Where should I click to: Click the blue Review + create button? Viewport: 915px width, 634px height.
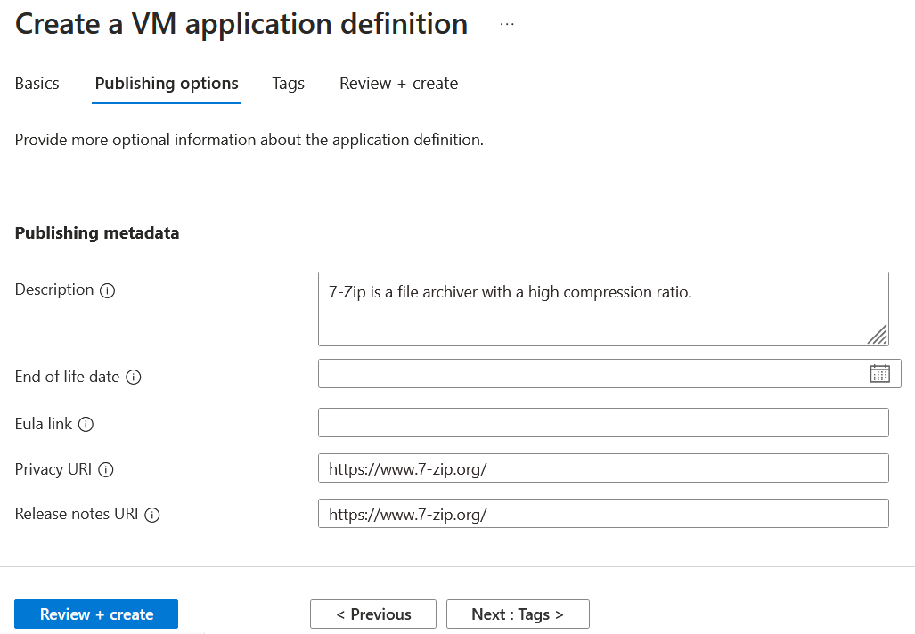click(95, 614)
